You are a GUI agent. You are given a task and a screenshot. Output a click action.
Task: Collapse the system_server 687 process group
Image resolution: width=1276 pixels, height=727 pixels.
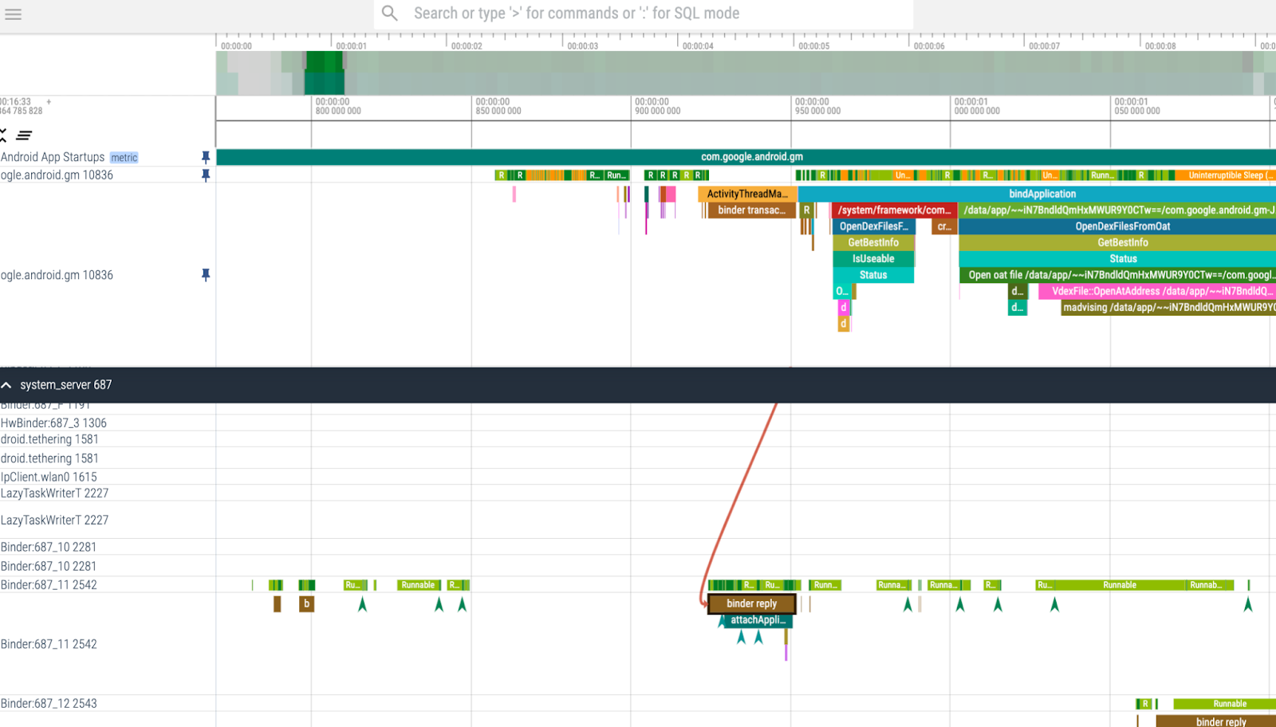pos(7,385)
